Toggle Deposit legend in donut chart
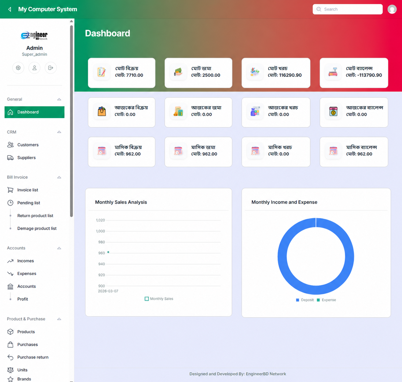The height and width of the screenshot is (382, 402). click(x=305, y=300)
